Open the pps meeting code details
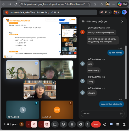 coord(15,124)
